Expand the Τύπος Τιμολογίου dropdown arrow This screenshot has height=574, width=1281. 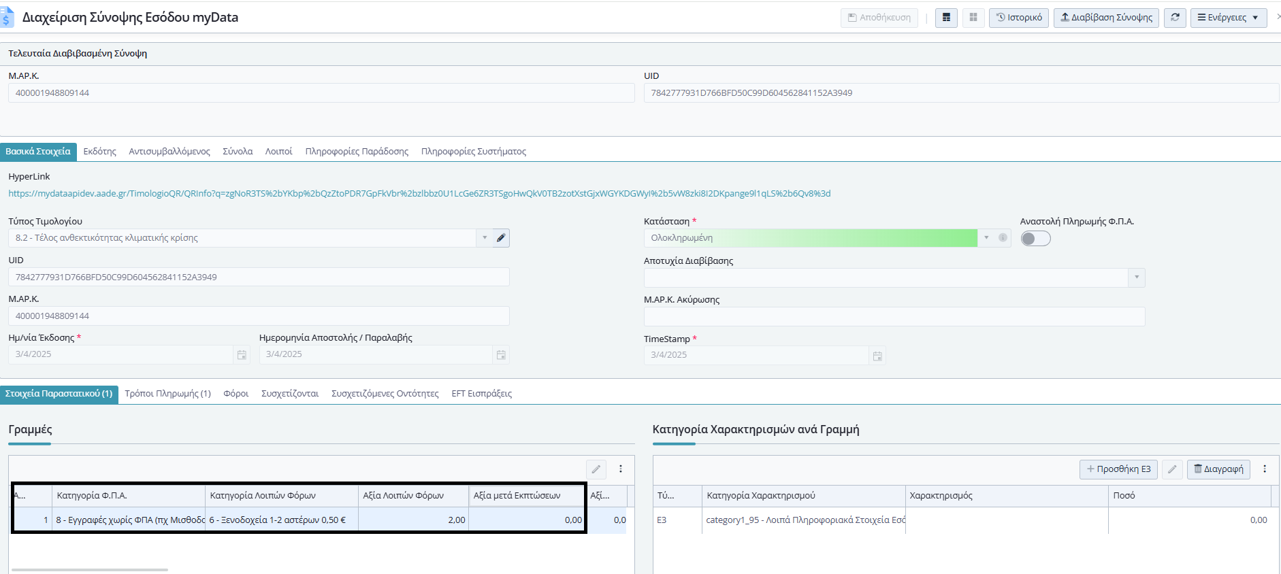(x=485, y=238)
